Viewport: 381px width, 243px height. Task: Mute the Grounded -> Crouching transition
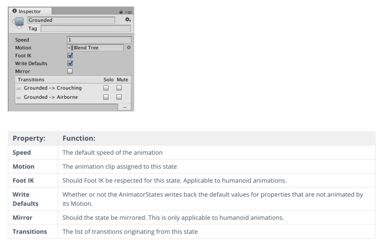click(x=119, y=88)
